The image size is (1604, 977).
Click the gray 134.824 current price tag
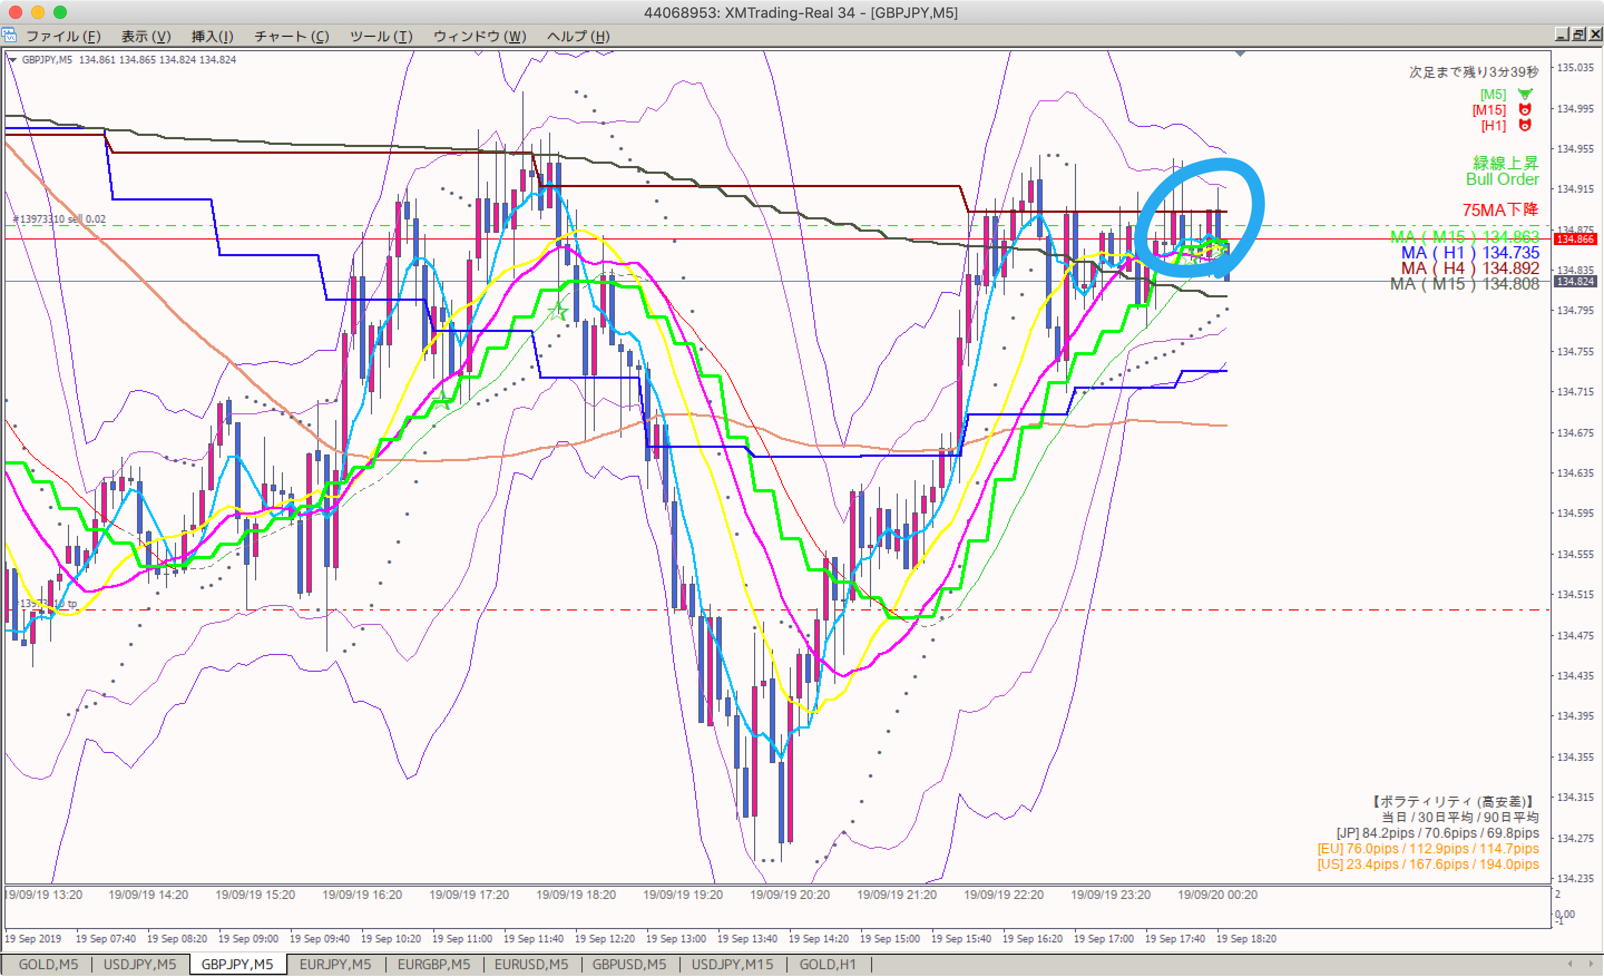point(1574,281)
